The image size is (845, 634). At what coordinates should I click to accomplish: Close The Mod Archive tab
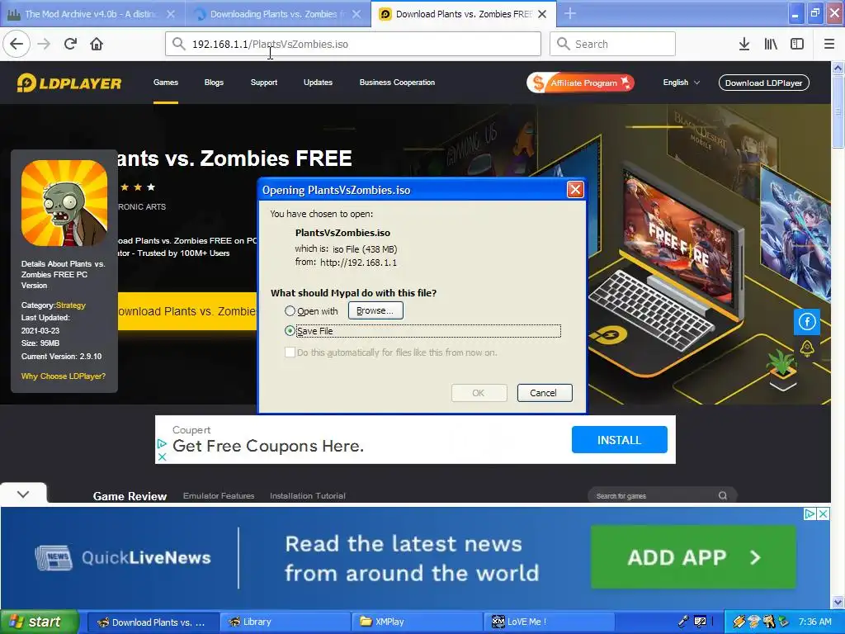coord(170,14)
